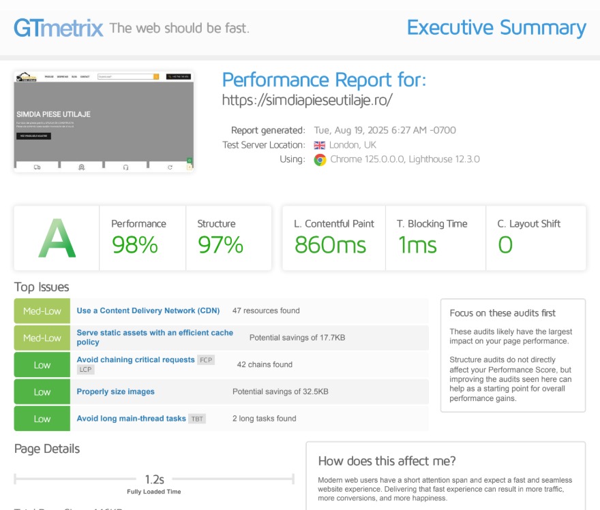Click the Page Details heading
This screenshot has width=600, height=510.
(47, 449)
